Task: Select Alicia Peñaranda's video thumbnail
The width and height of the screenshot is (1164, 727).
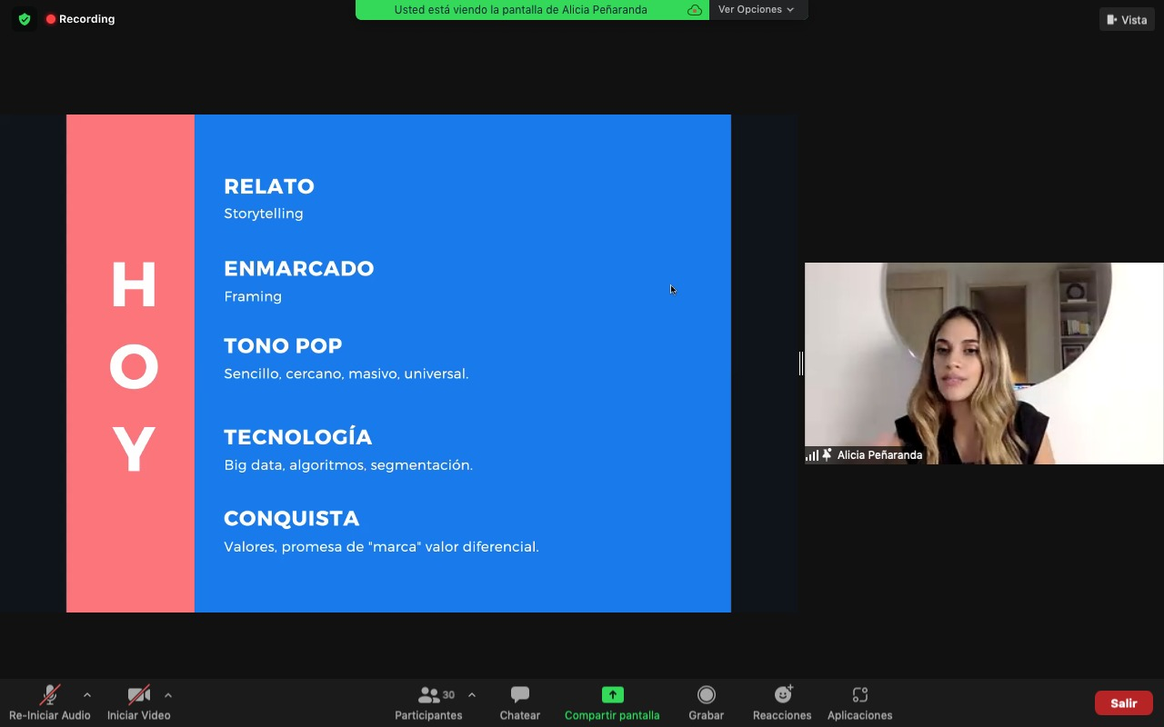Action: click(983, 363)
